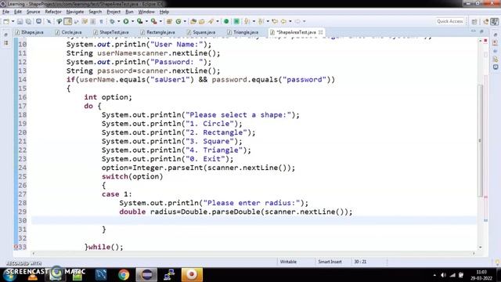
Task: Click the New Java Package icon
Action: tap(169, 21)
